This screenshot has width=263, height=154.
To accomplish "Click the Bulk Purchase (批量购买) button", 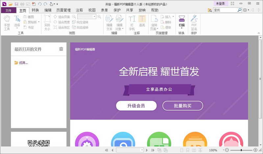I will [x=183, y=106].
